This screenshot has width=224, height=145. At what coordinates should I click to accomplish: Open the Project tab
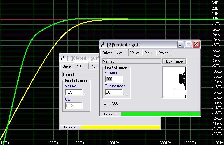164,53
